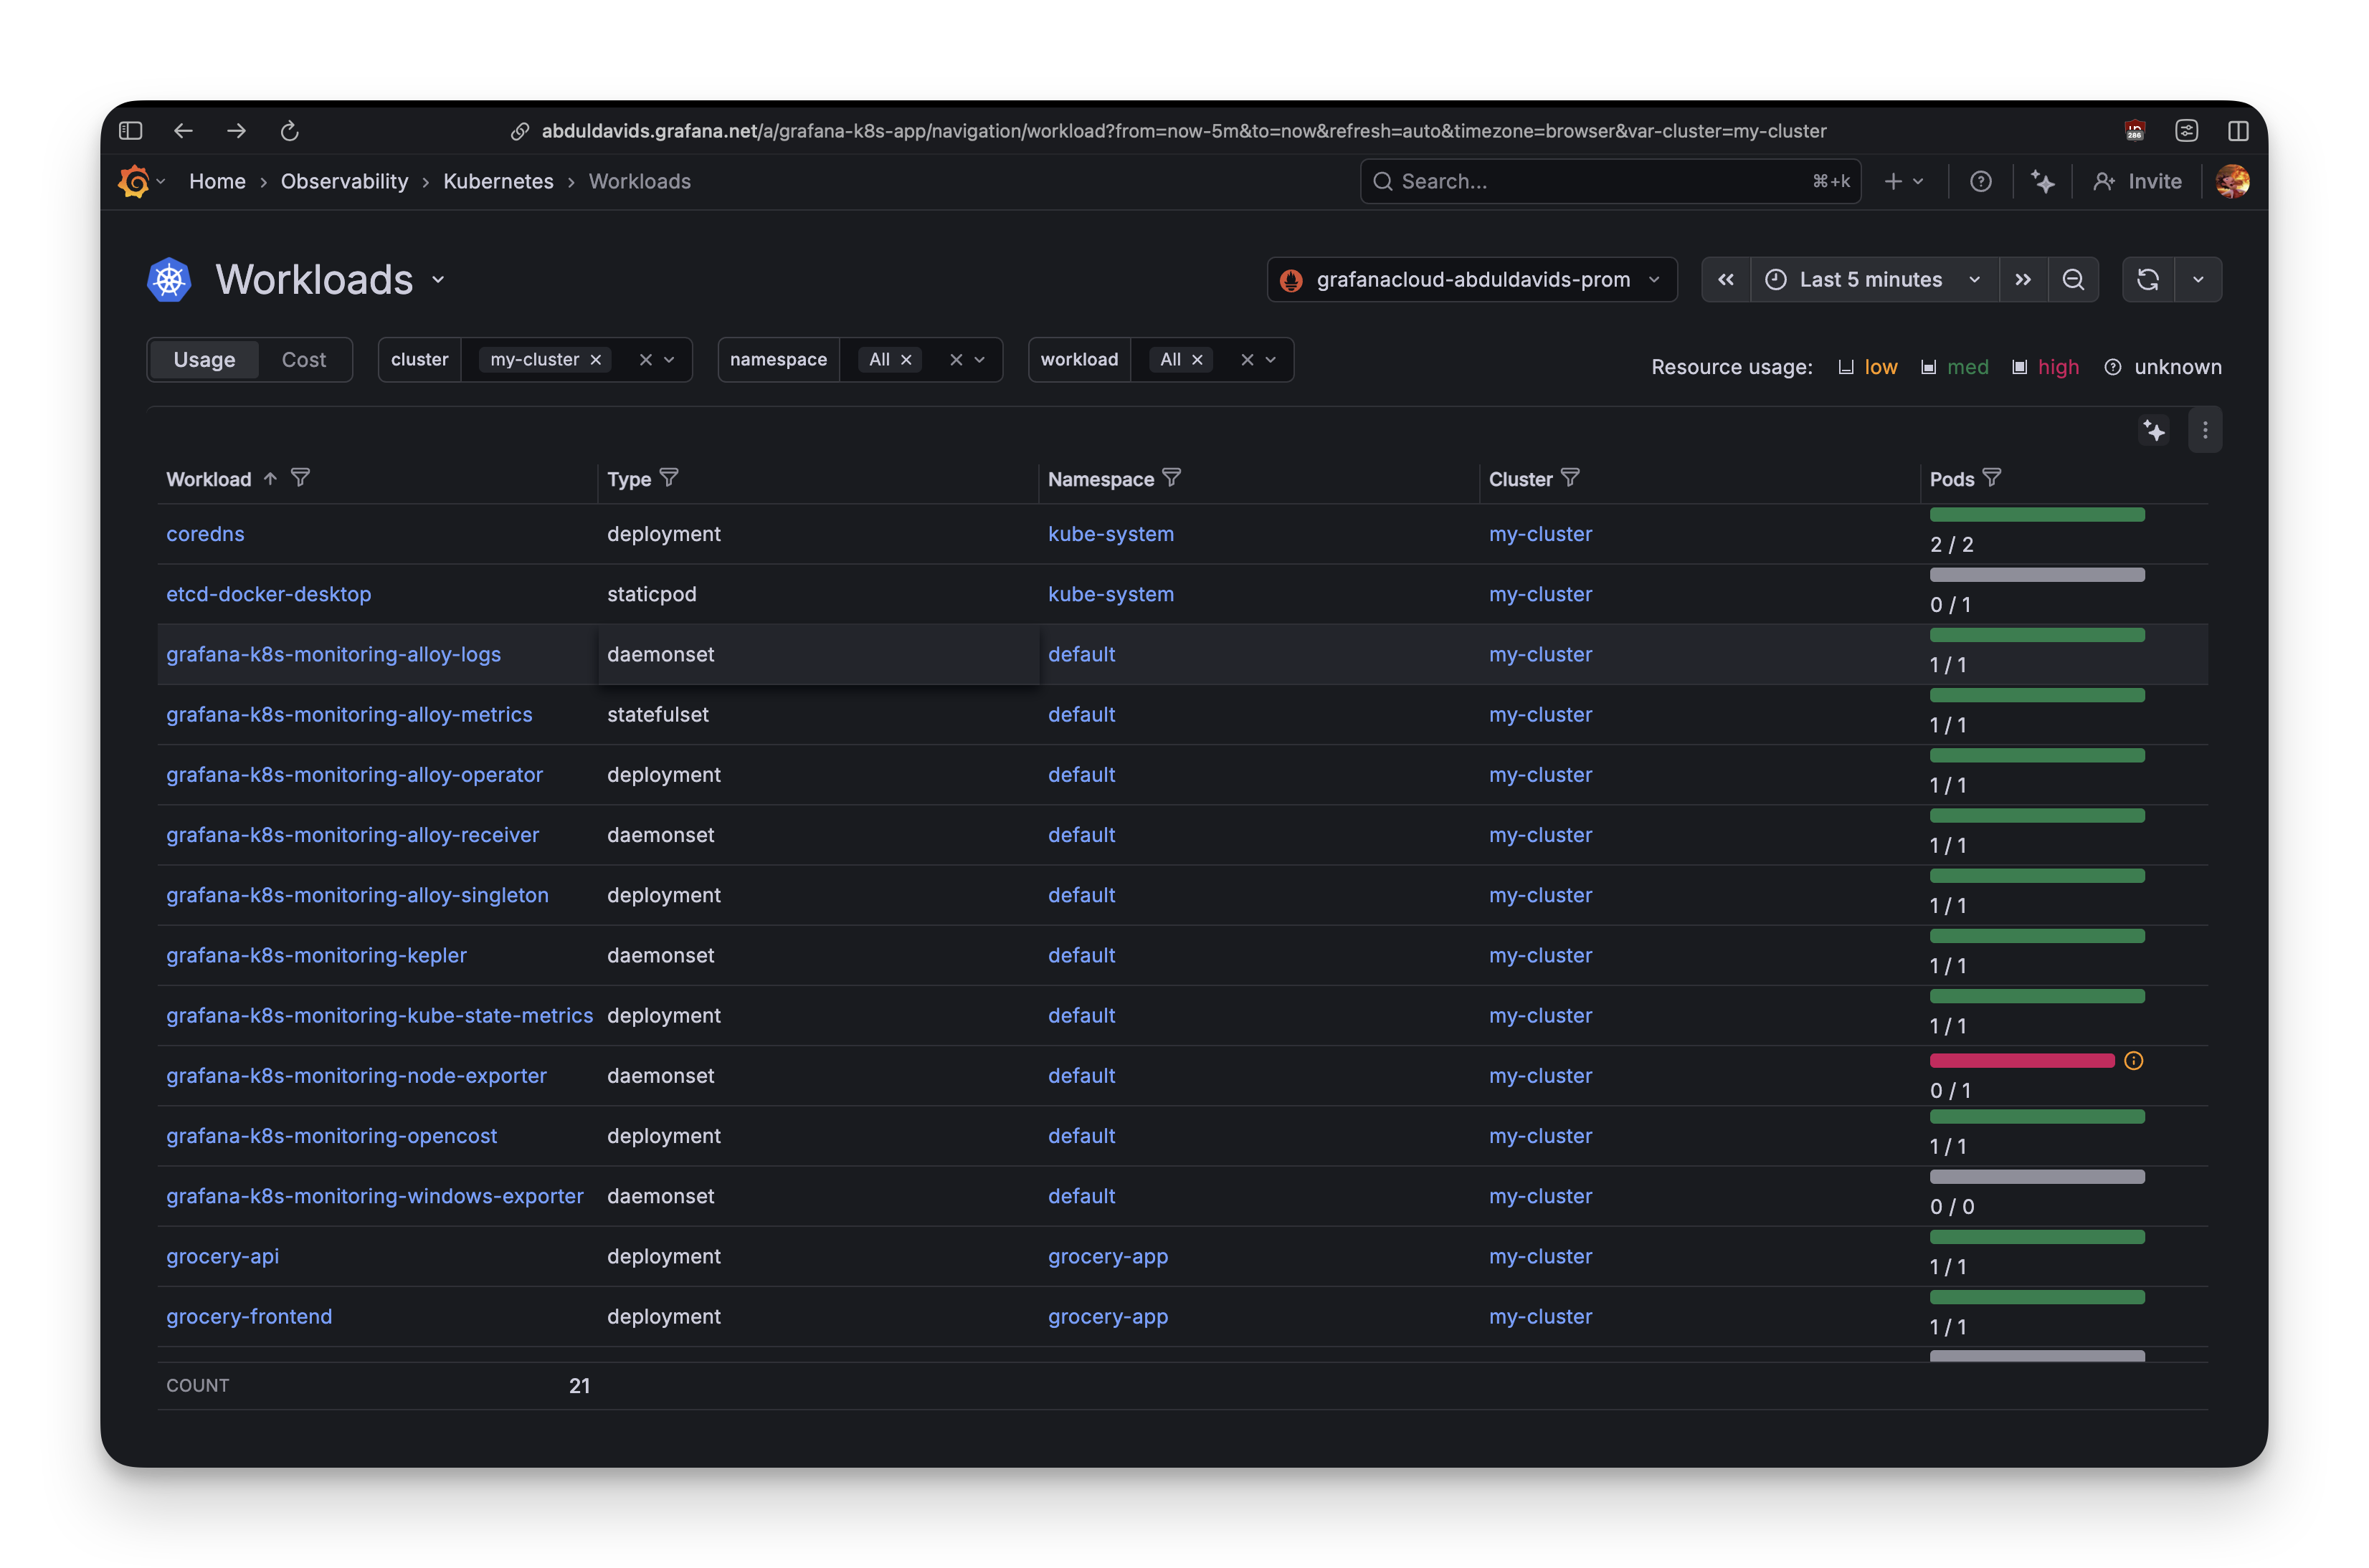Open the Grafana AI assistant sparkle icon
2369x1568 pixels.
pyautogui.click(x=2044, y=181)
